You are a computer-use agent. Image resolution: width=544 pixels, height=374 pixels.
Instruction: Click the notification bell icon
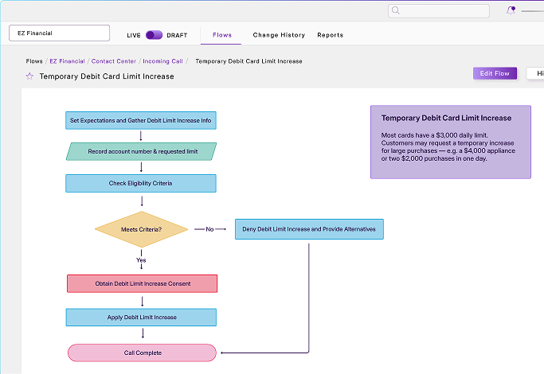click(x=511, y=10)
